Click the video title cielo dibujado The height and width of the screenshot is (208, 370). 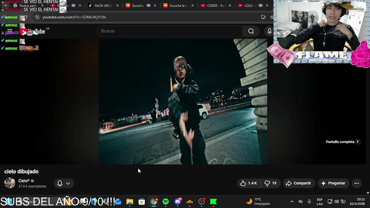coord(21,172)
